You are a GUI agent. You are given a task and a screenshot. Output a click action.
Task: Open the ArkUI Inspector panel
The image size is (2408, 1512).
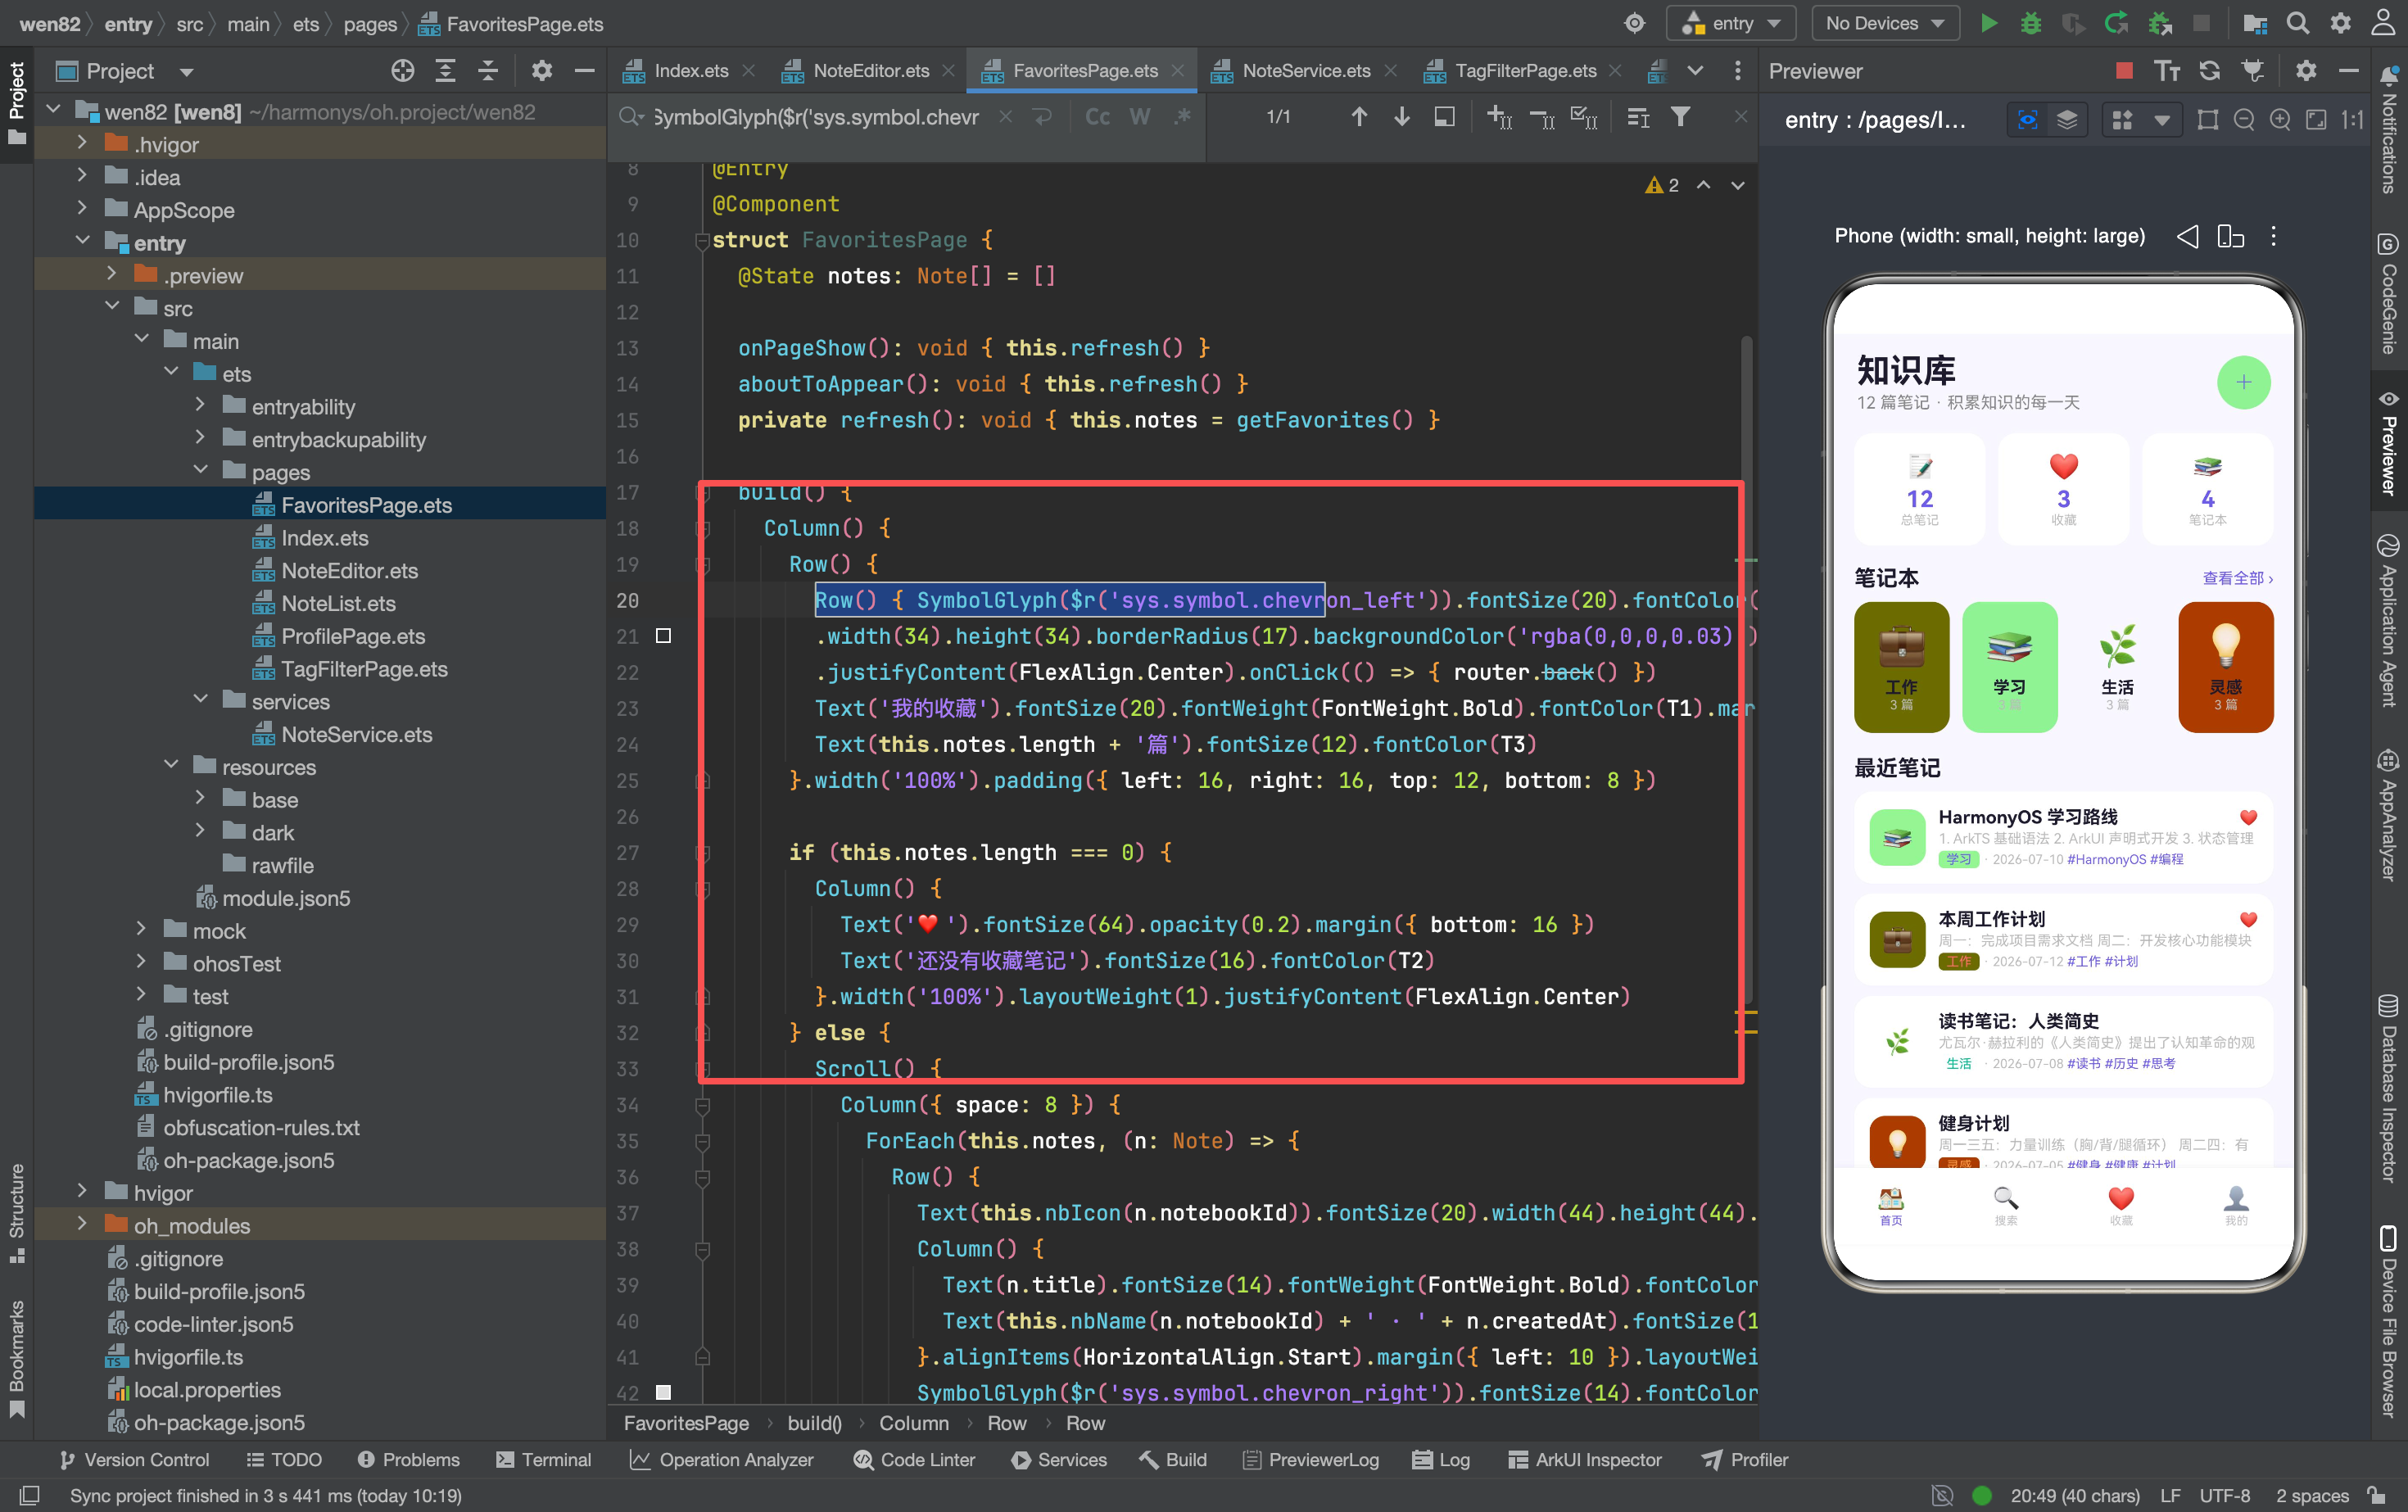pyautogui.click(x=1584, y=1459)
